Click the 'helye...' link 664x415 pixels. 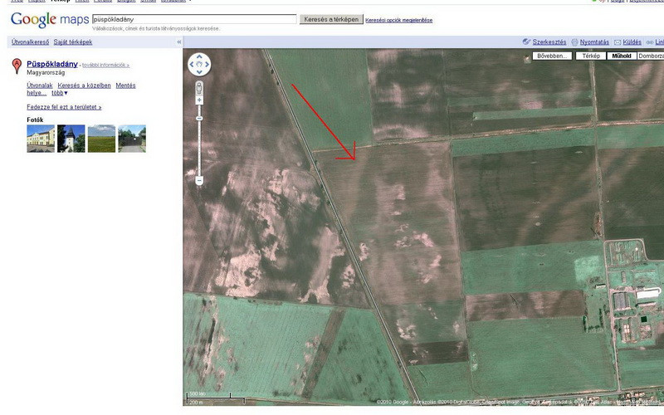[37, 93]
